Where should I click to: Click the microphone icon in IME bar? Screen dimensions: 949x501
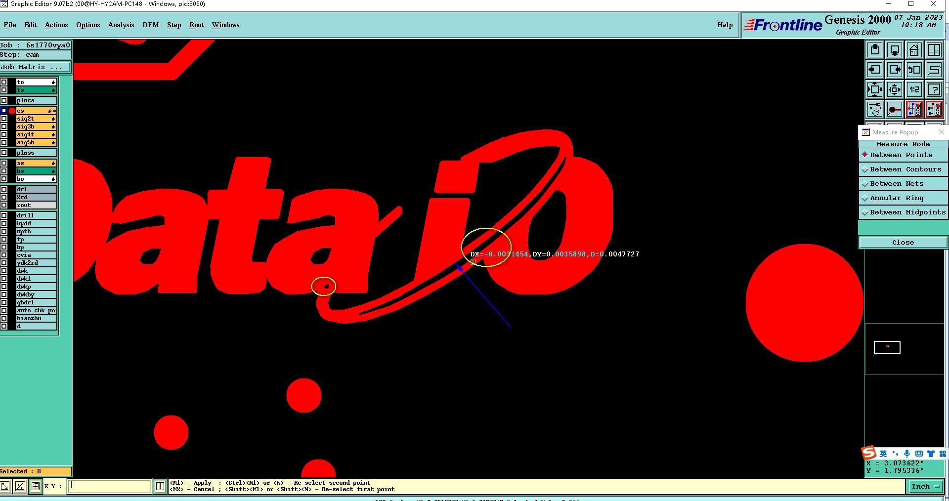point(907,454)
